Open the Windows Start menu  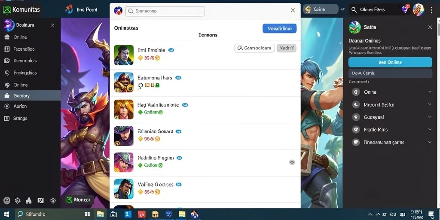point(6,214)
